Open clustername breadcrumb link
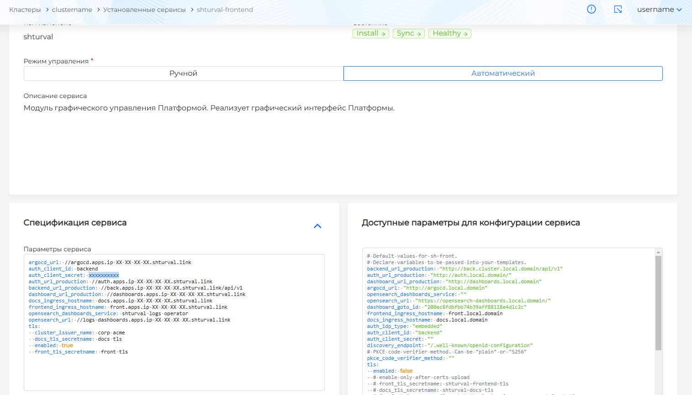The image size is (692, 395). click(x=72, y=10)
